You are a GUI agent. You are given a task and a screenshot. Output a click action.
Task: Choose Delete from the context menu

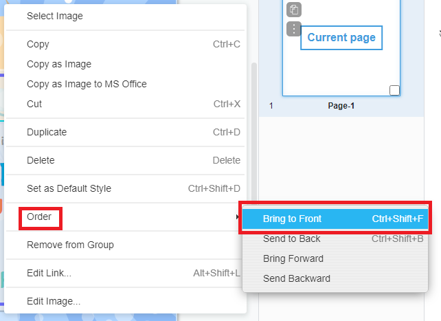click(x=41, y=160)
